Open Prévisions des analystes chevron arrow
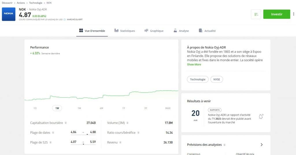Image resolution: width=296 pixels, height=155 pixels. (262, 145)
